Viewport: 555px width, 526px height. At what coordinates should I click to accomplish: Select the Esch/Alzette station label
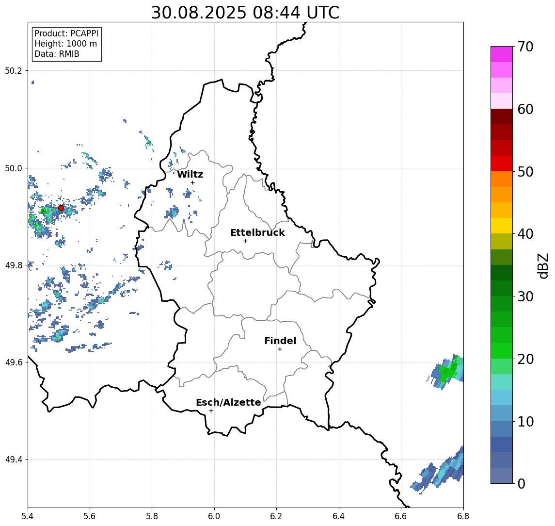pyautogui.click(x=228, y=402)
